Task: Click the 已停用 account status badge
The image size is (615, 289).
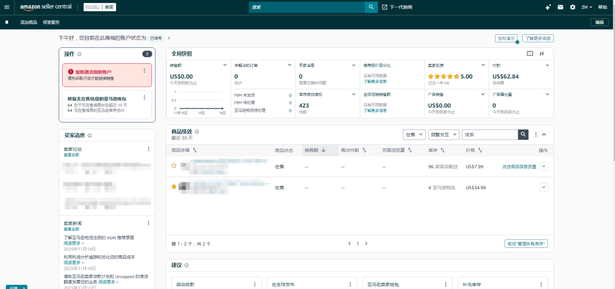Action: pos(156,38)
